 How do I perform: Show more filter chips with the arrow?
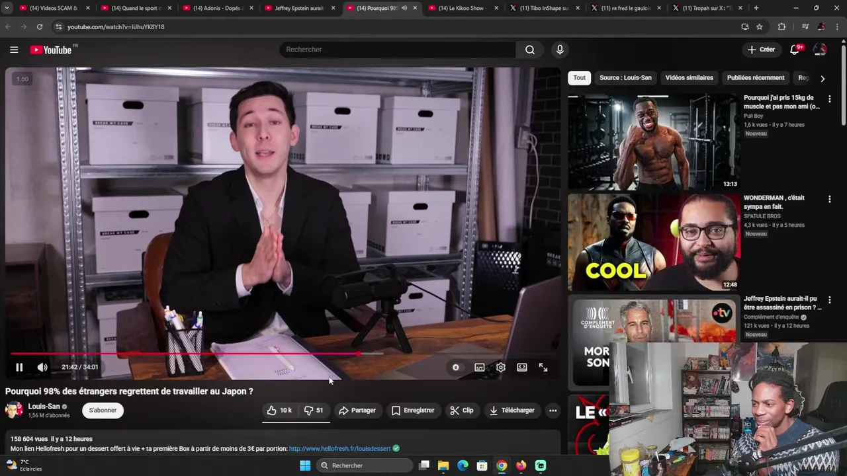pyautogui.click(x=823, y=79)
